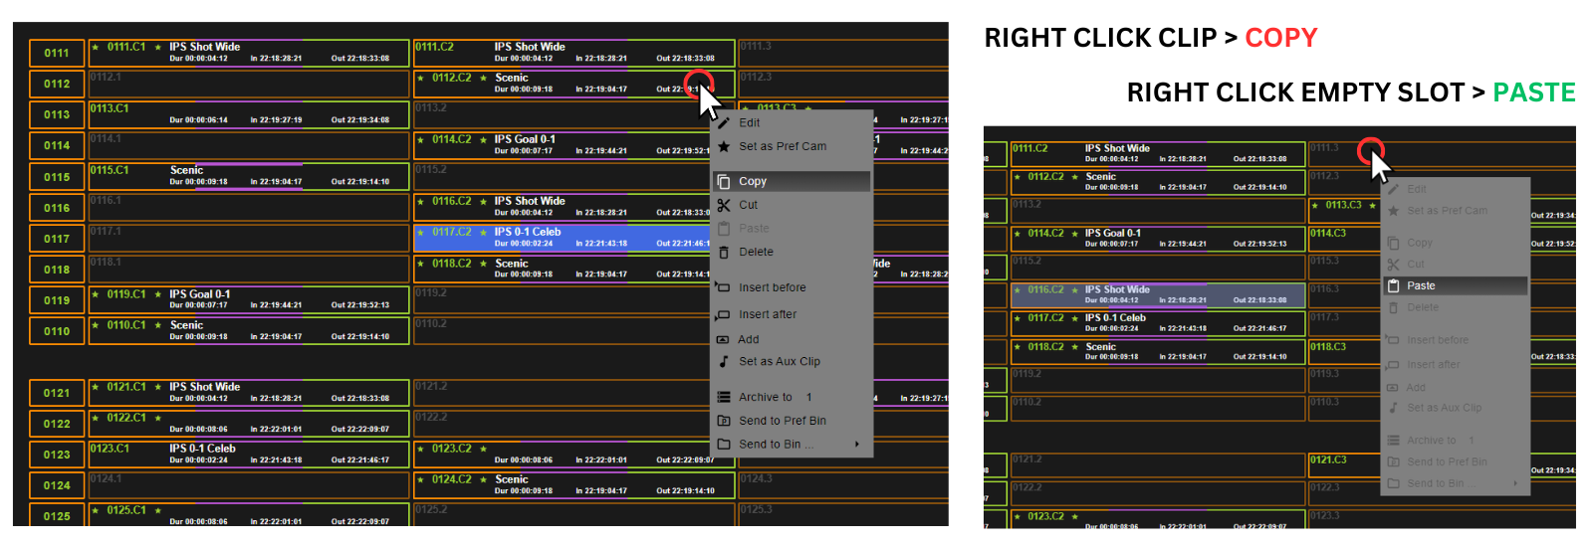Select the 0114.C3 clip in right screenshot
1593x548 pixels.
tap(1344, 238)
